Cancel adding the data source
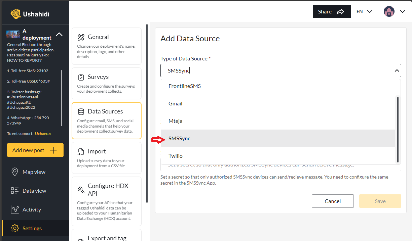 [x=333, y=201]
